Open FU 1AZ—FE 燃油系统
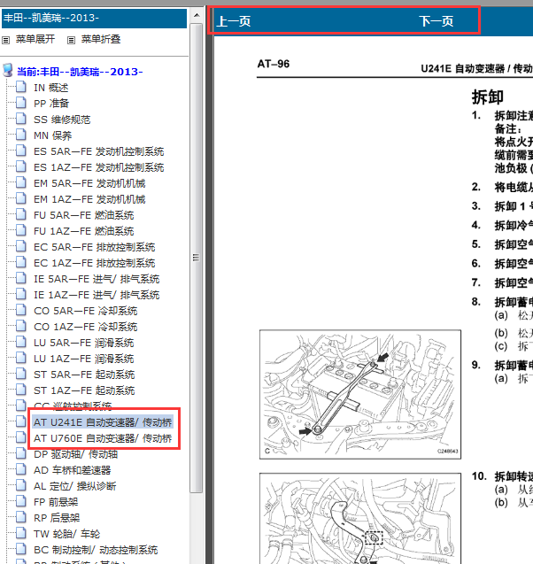This screenshot has height=564, width=533. [84, 231]
